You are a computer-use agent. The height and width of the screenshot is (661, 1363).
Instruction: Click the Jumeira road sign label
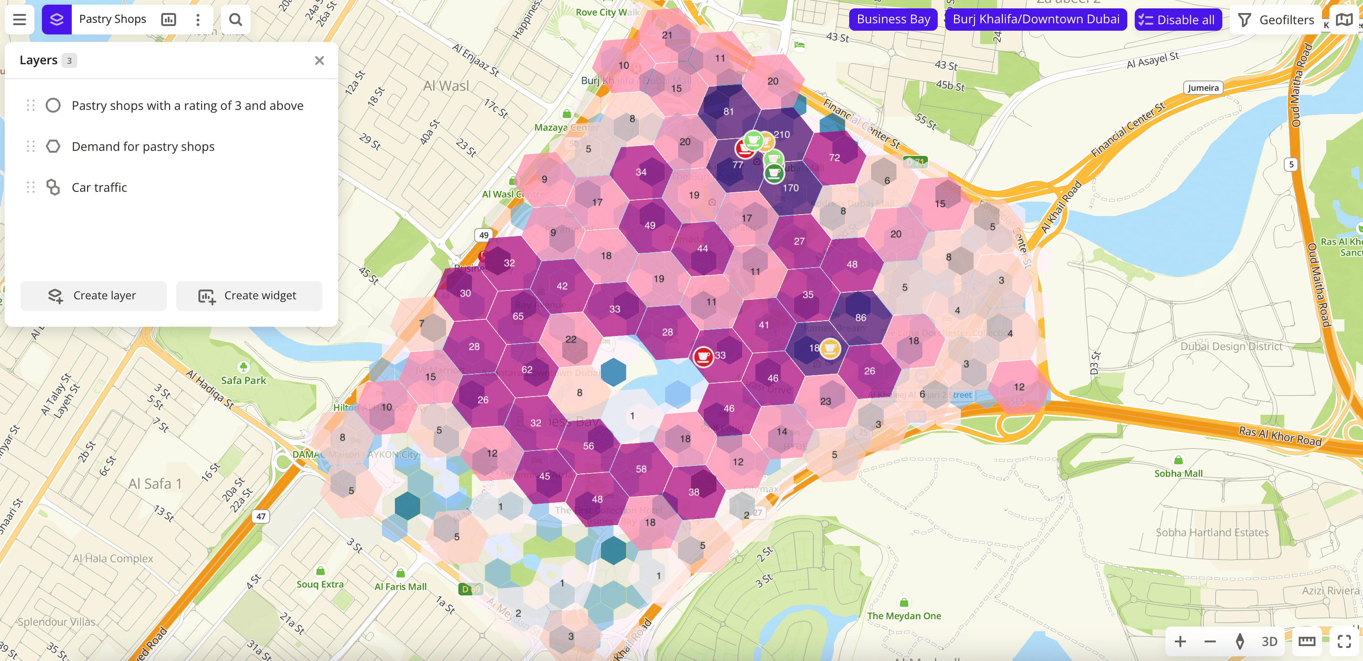(1203, 88)
